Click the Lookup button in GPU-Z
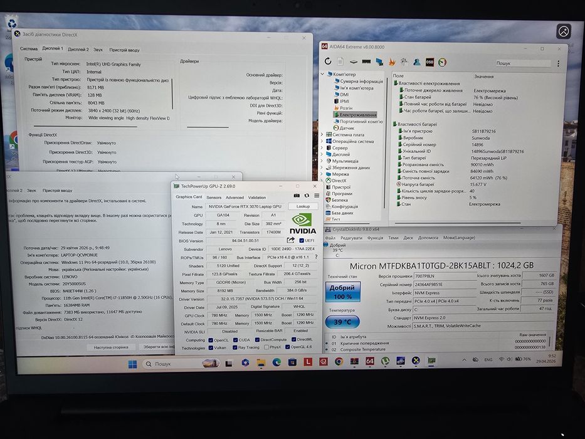Screen dimensions: 585x439 (x=303, y=206)
